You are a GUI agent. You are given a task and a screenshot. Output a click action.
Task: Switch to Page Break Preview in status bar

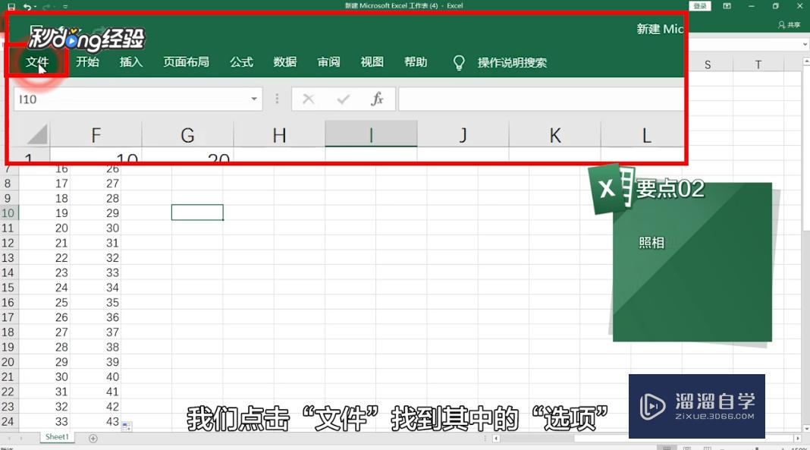(x=706, y=447)
